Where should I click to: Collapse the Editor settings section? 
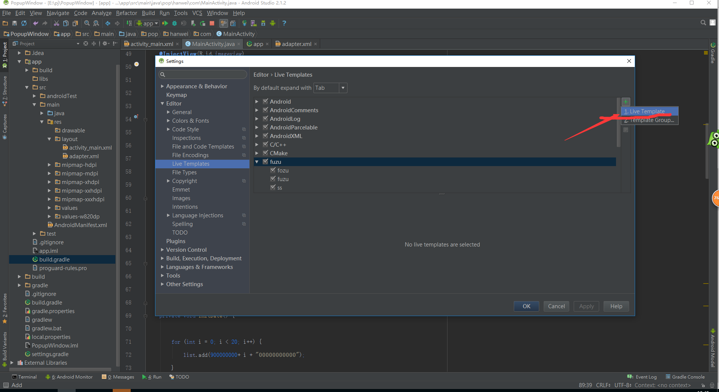point(163,104)
